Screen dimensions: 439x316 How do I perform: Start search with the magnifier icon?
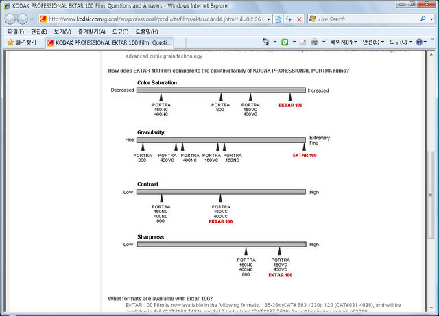pos(423,19)
